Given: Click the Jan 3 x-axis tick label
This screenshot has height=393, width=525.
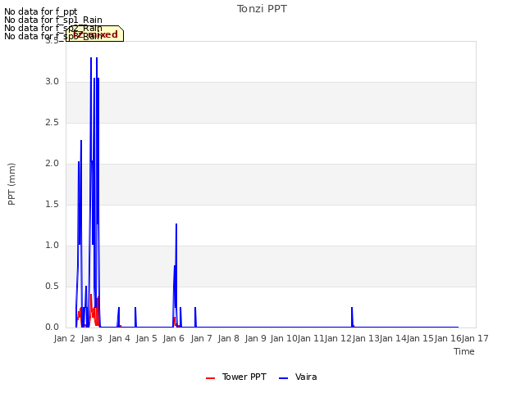Looking at the screenshot, I should click(x=92, y=338).
